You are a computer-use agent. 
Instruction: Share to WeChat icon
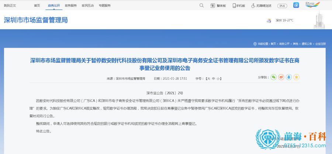(x=274, y=77)
